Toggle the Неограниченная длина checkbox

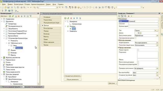pos(135,38)
